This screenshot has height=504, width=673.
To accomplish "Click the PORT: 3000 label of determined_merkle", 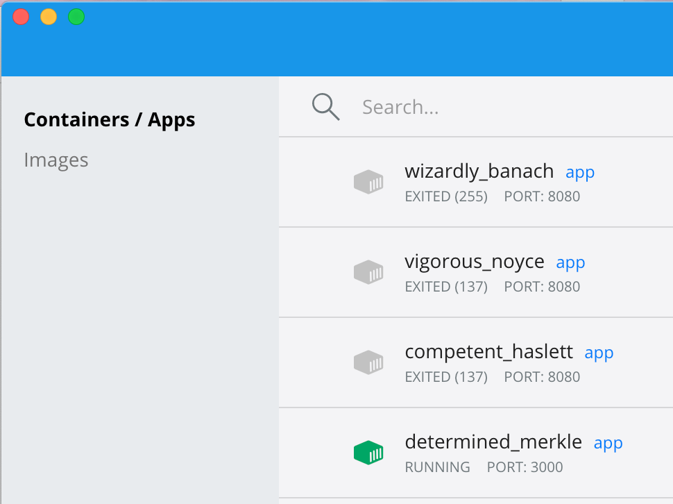I will [x=525, y=467].
